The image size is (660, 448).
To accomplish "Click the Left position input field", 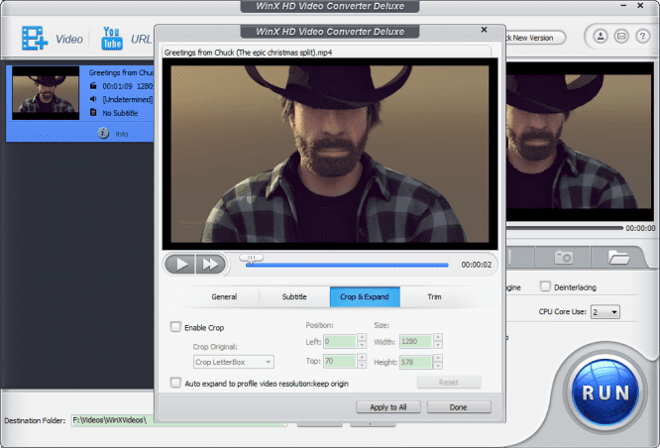I will point(340,341).
